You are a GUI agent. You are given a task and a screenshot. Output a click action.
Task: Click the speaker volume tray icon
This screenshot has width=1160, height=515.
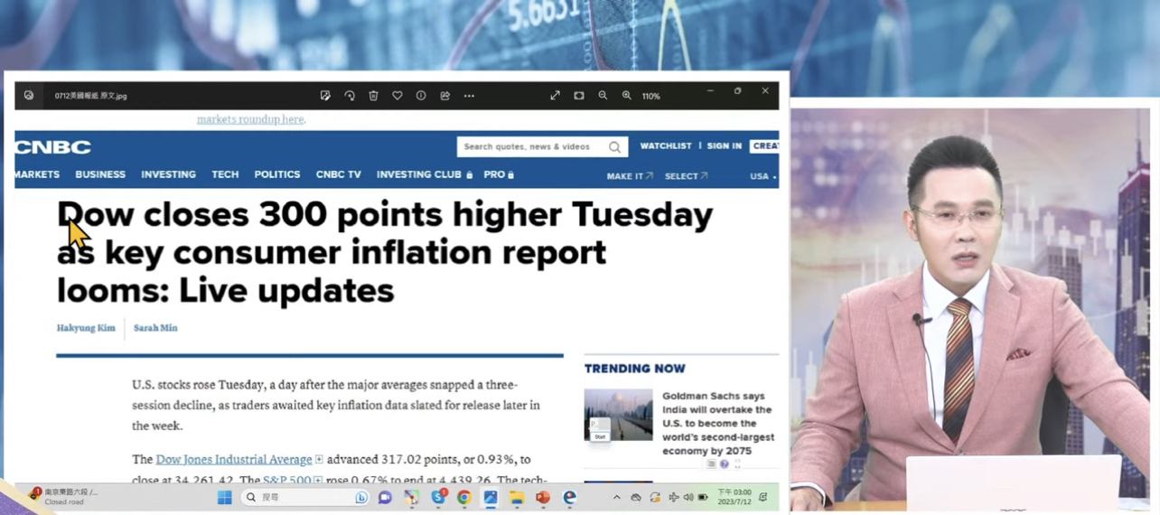click(688, 498)
